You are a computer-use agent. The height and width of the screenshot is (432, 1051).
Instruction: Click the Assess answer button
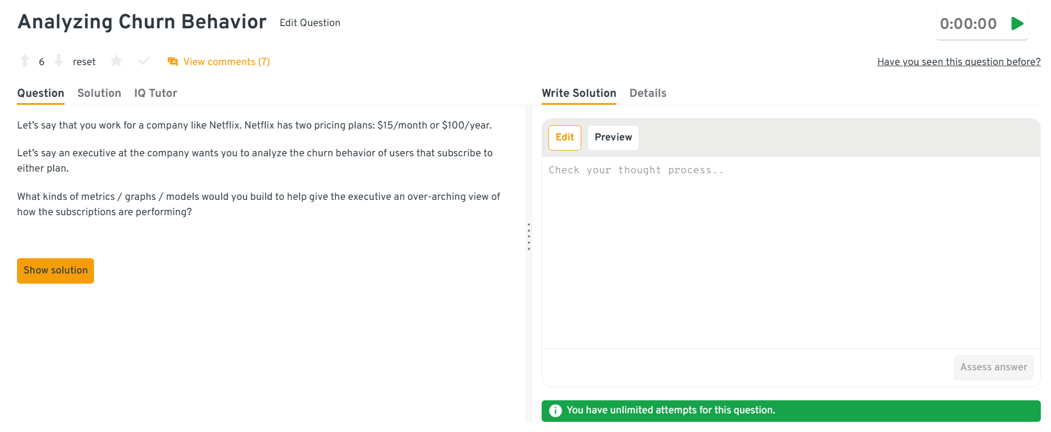click(x=993, y=367)
